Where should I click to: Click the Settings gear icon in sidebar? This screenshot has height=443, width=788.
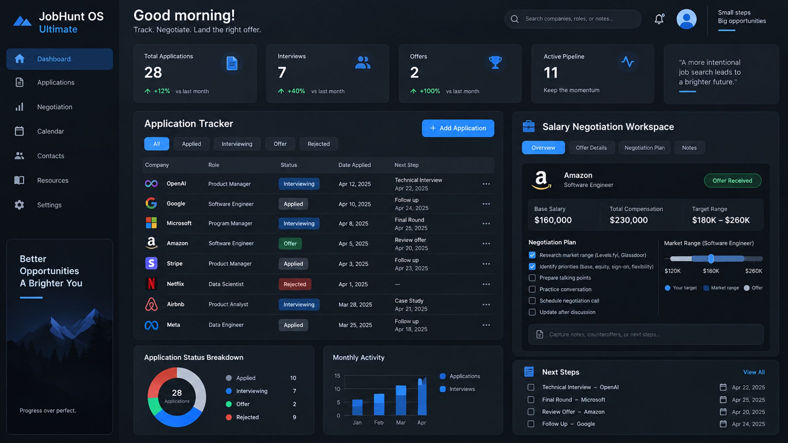19,205
